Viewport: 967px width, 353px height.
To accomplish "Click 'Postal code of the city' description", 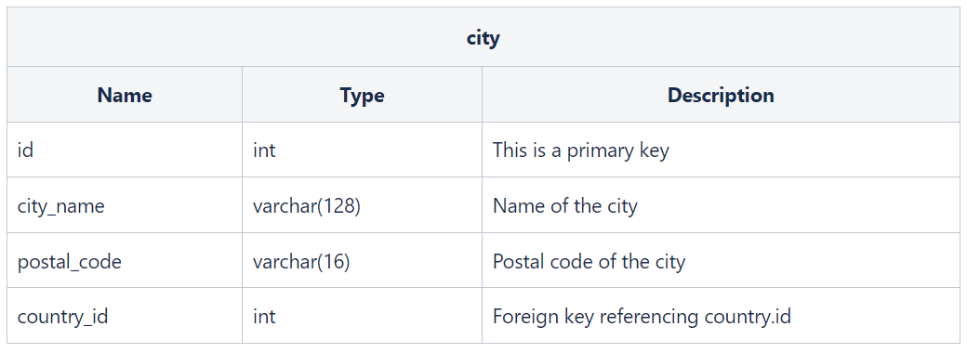I will (x=589, y=261).
